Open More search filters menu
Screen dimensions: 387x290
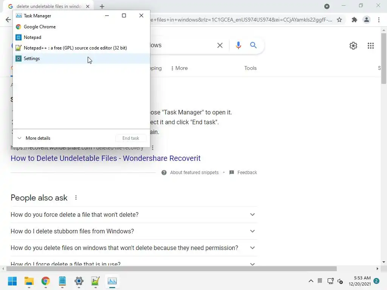point(180,68)
